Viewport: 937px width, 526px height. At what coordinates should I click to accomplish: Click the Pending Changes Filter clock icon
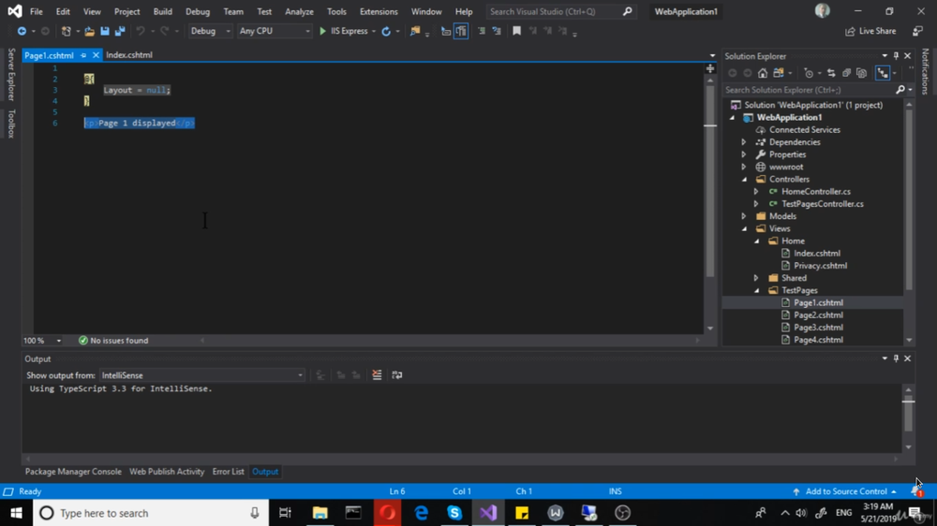(x=809, y=73)
